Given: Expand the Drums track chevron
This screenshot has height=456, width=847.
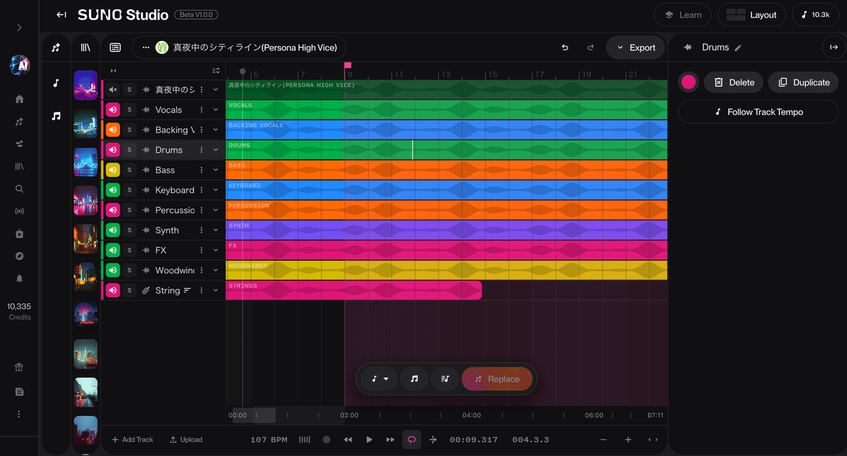Looking at the screenshot, I should [x=215, y=149].
